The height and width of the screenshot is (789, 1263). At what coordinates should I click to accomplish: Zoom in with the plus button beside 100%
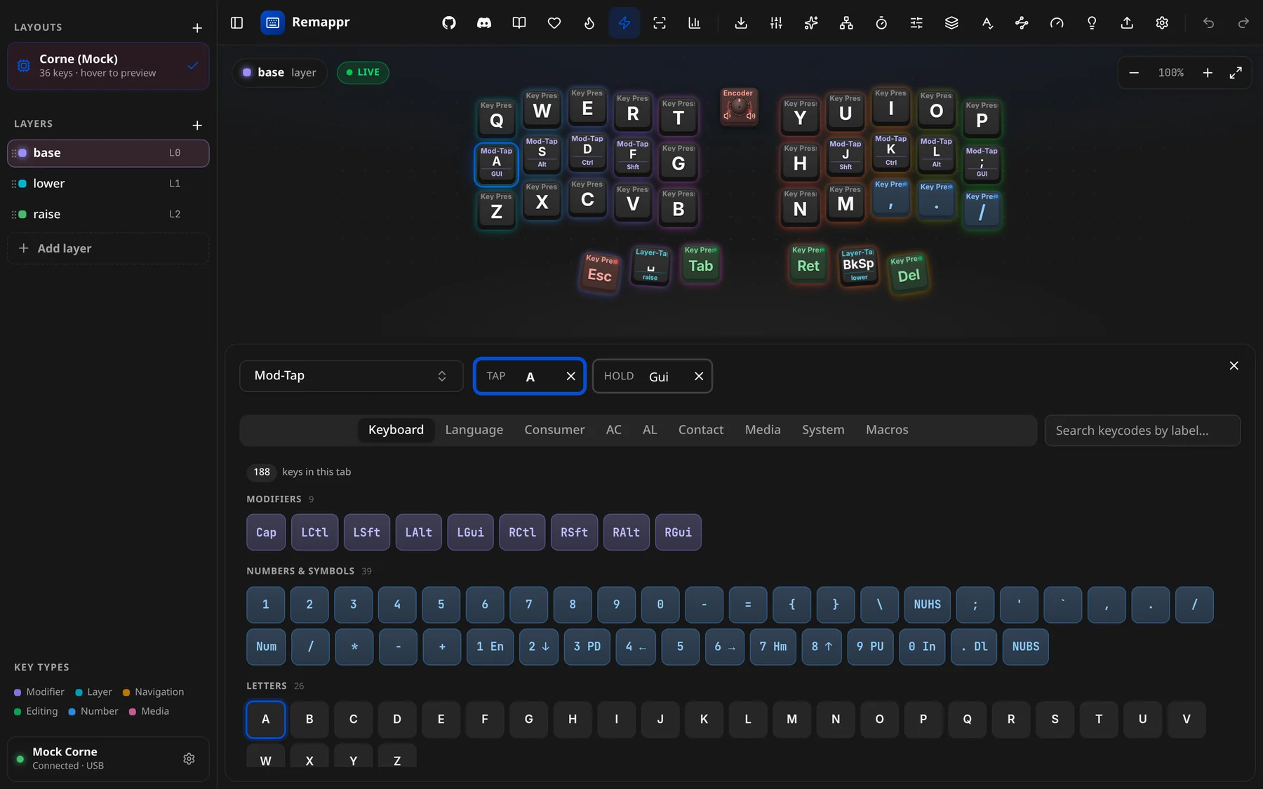pos(1208,73)
